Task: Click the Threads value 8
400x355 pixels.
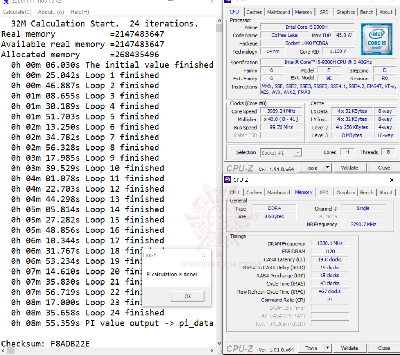Action: click(388, 152)
